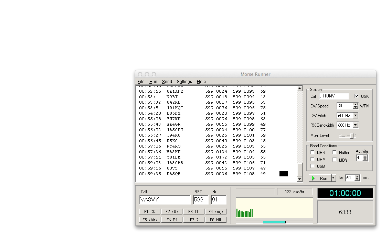Open the Run button's dropdown arrow
This screenshot has height=233, width=381.
pyautogui.click(x=333, y=178)
